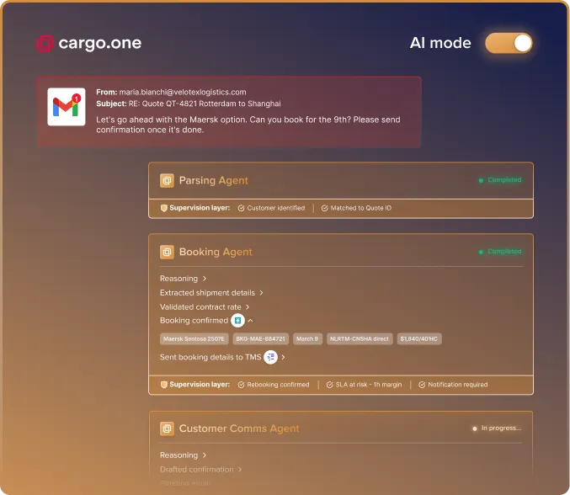Click the Customer identified check icon
Viewport: 570px width, 495px height.
(x=241, y=208)
